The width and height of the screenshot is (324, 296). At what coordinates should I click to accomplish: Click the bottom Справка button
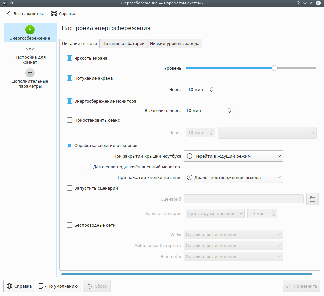(19, 286)
